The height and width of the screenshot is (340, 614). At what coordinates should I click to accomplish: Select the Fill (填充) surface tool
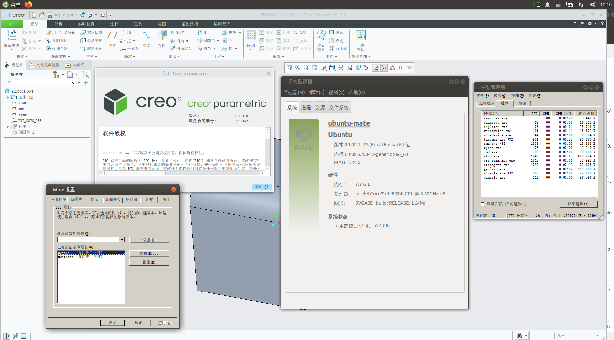click(336, 33)
